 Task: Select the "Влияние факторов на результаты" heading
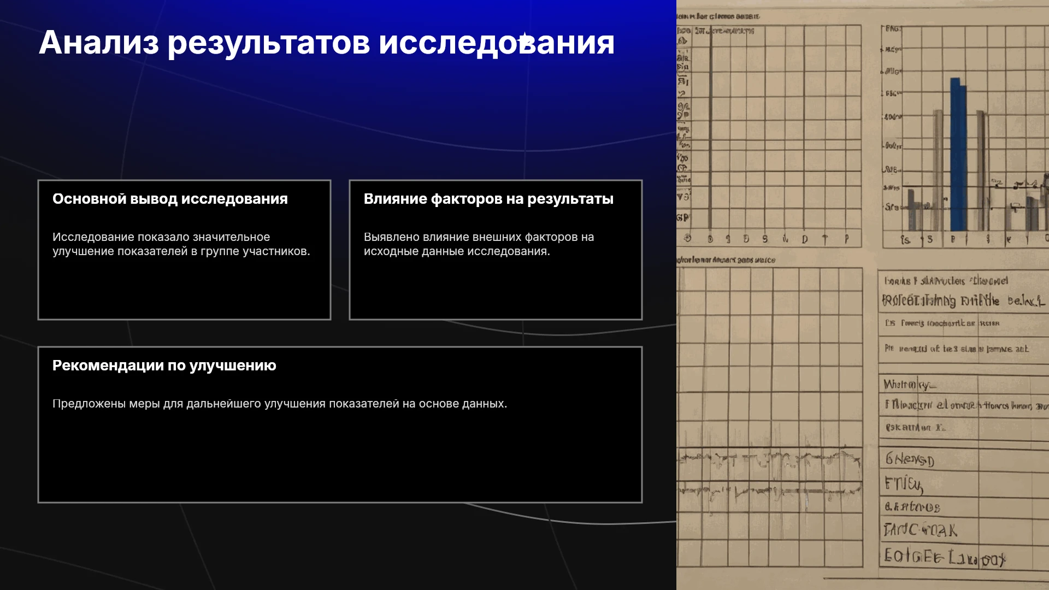[x=488, y=199]
